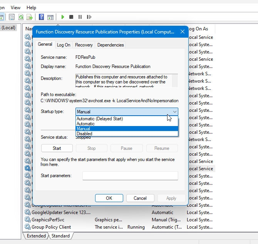The width and height of the screenshot is (258, 244).
Task: Click Automatic cell of GoogleUpdater Service row
Action: coord(163,212)
